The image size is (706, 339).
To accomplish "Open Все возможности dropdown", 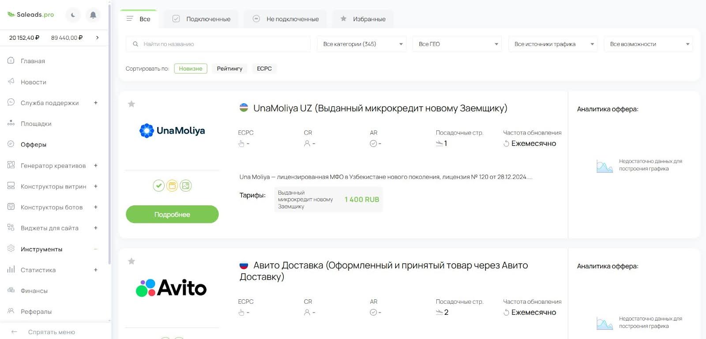I will (x=648, y=44).
